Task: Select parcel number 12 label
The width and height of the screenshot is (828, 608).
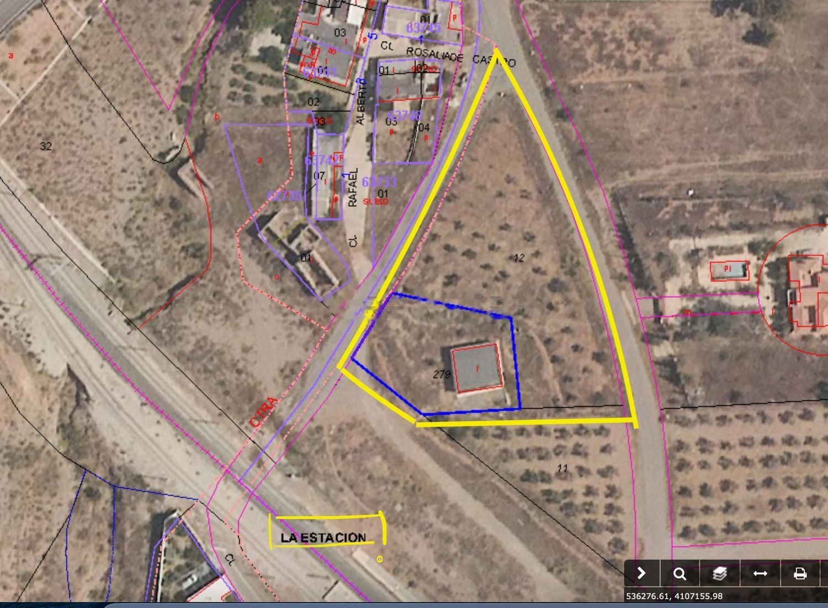Action: 518,258
